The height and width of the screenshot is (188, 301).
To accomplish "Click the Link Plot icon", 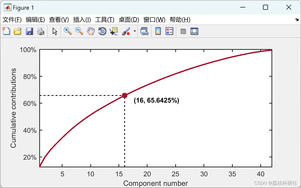I will tap(144, 31).
